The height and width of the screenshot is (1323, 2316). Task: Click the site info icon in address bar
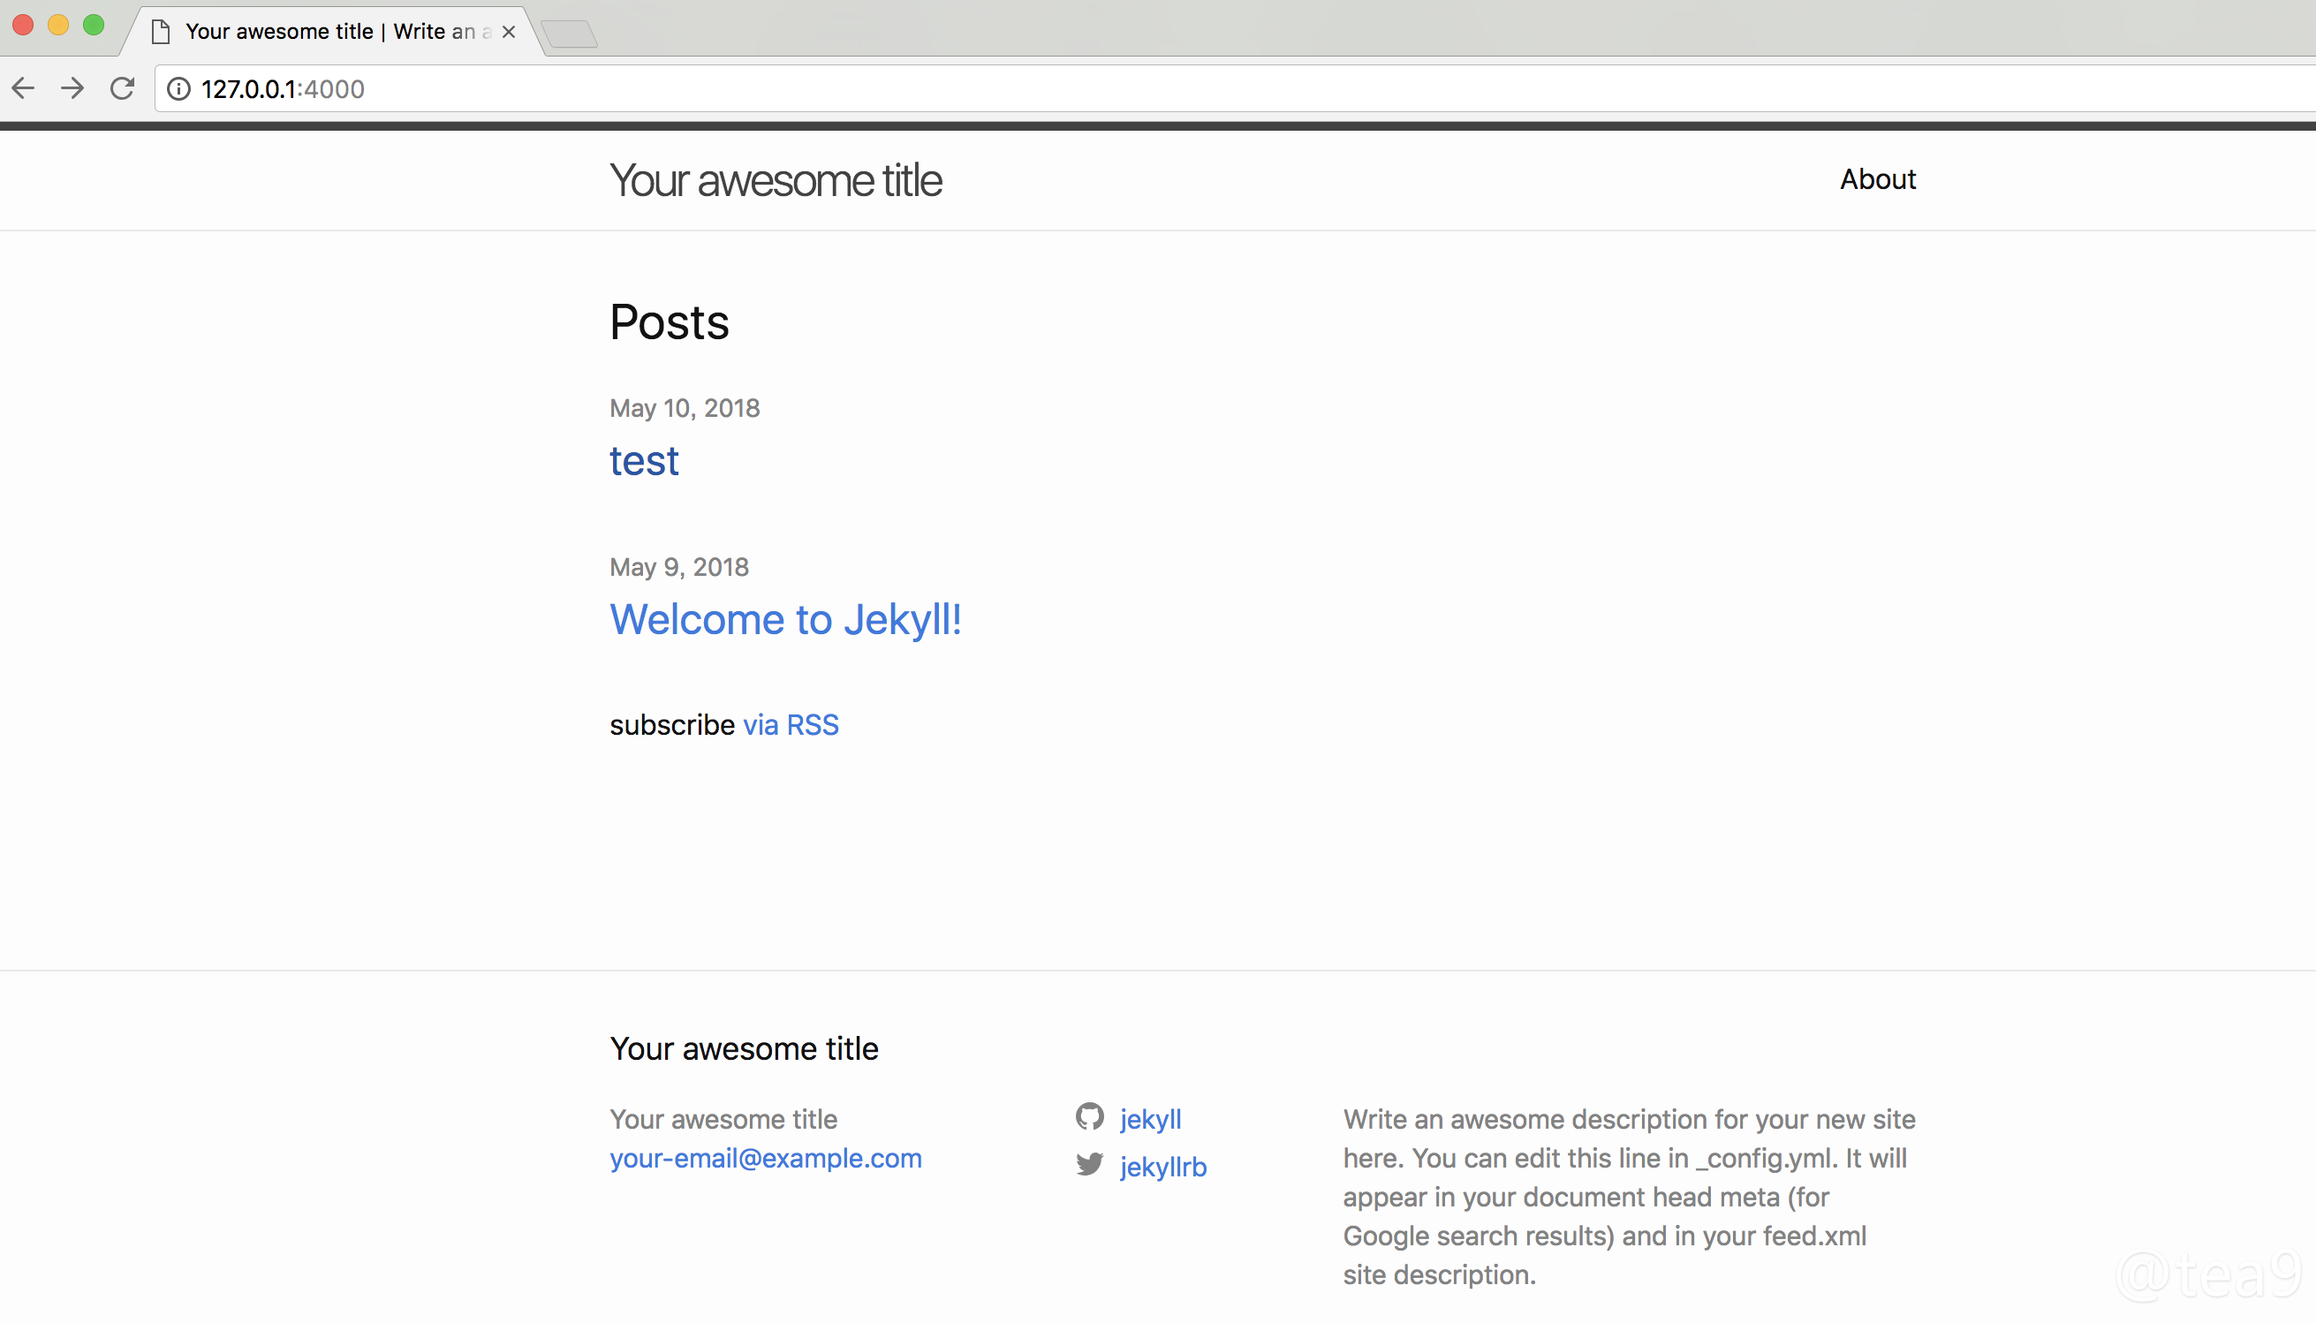179,88
